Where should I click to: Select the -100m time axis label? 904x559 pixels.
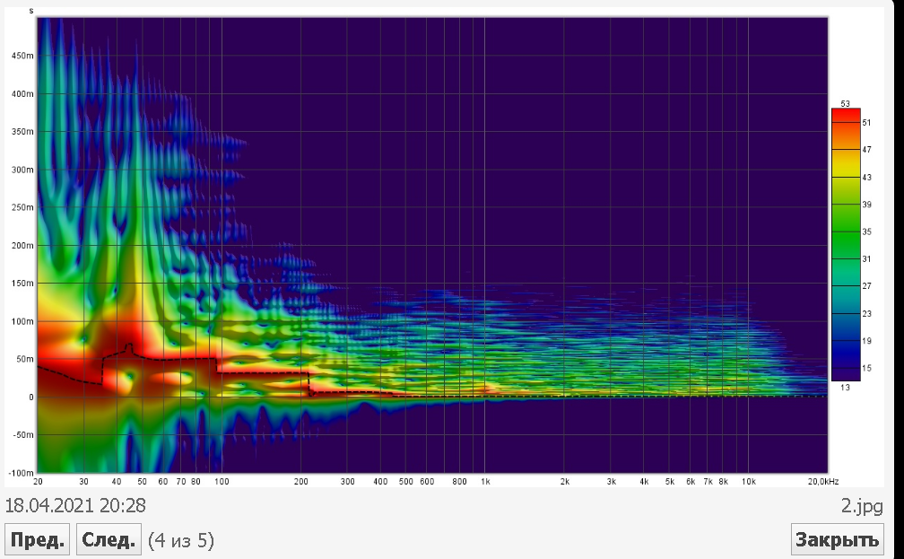tap(22, 473)
